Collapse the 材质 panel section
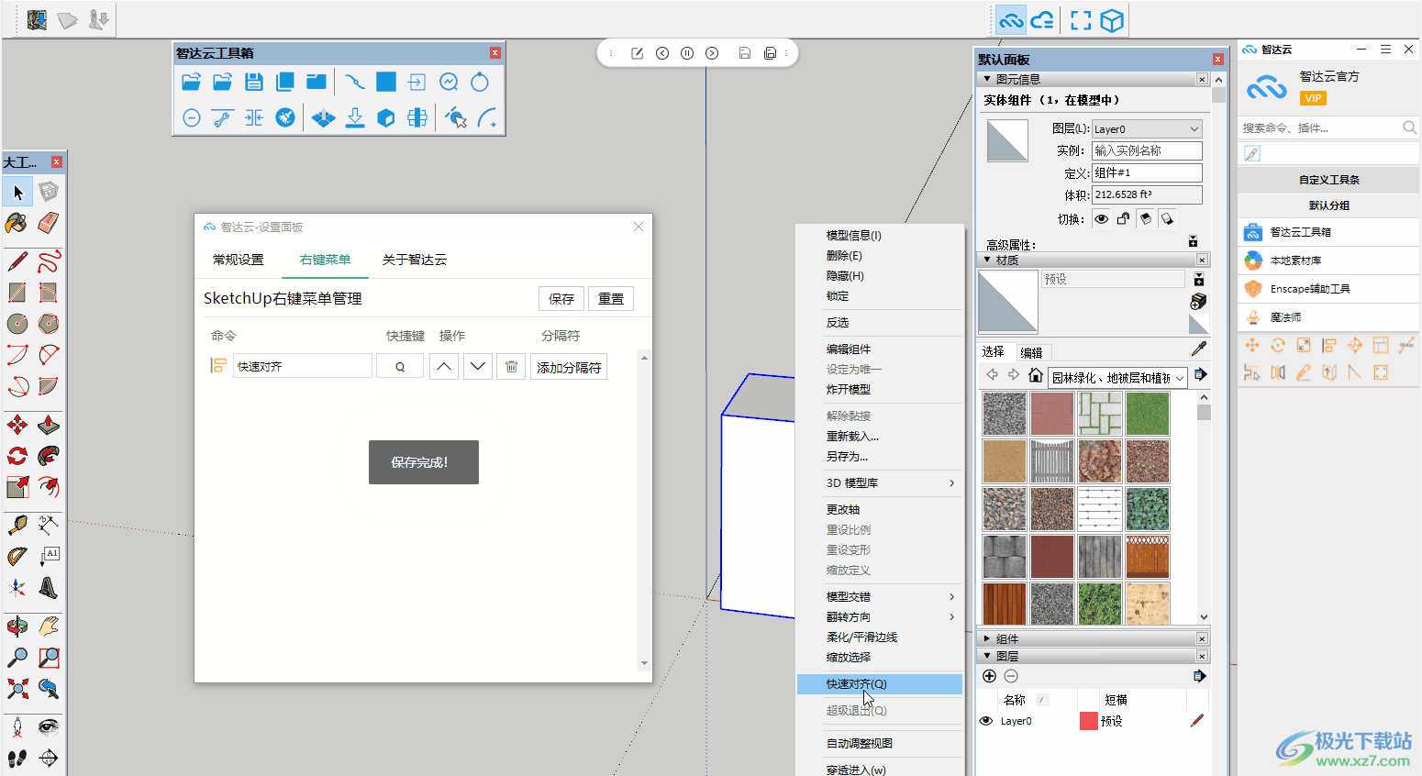Screen dimensions: 1422x776 point(987,260)
